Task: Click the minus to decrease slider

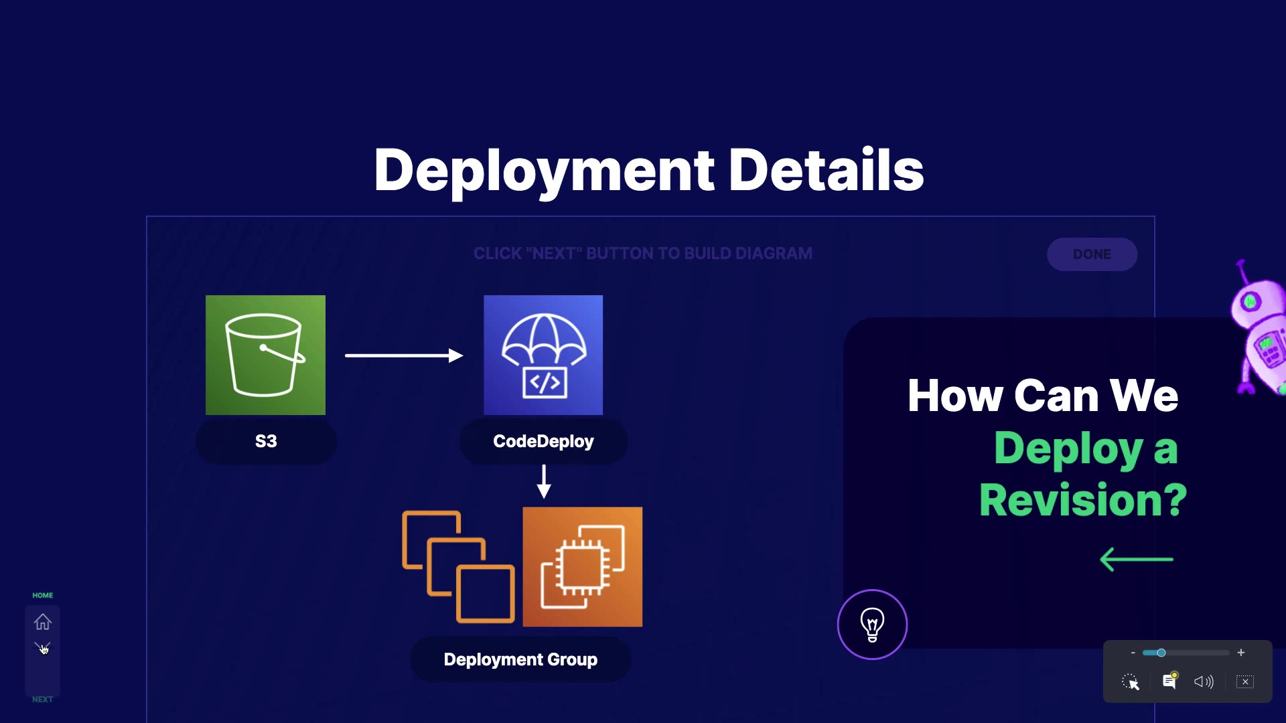Action: (1133, 653)
